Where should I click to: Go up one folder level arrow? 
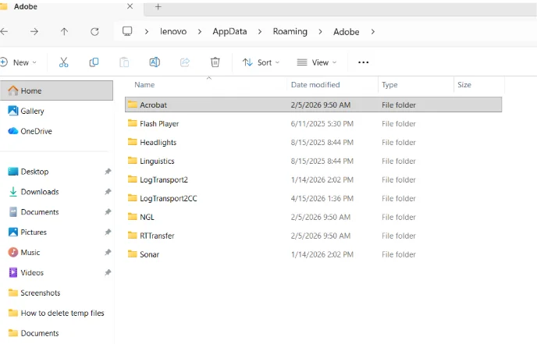click(x=64, y=32)
